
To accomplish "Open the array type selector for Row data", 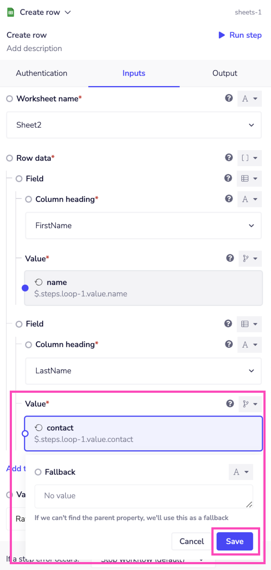I will click(250, 157).
